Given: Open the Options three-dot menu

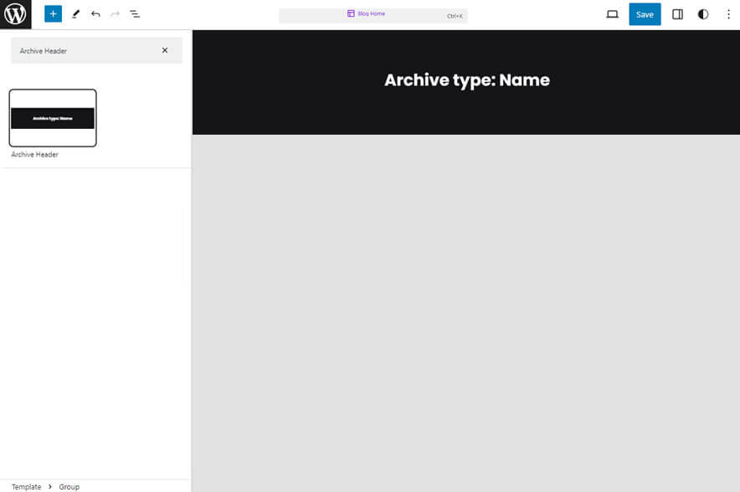Looking at the screenshot, I should click(728, 14).
